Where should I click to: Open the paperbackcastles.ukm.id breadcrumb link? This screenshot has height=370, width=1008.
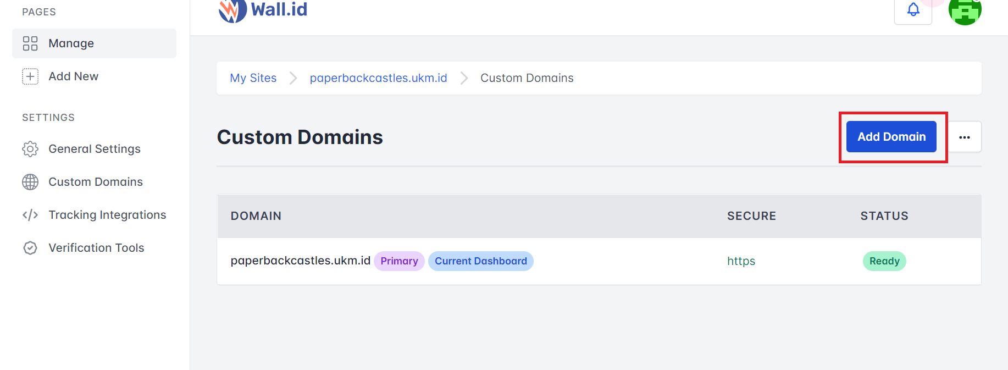tap(379, 78)
